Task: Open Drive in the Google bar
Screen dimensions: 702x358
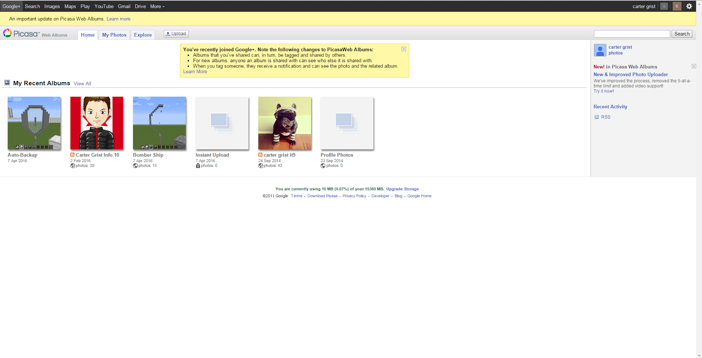Action: pos(140,6)
